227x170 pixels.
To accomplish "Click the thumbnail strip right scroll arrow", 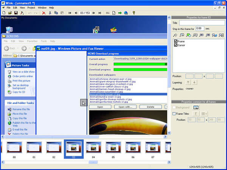I will coord(169,162).
